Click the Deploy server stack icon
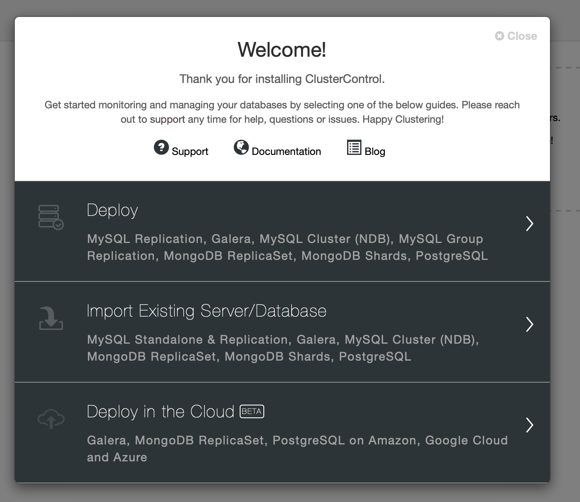580x502 pixels. pos(51,217)
